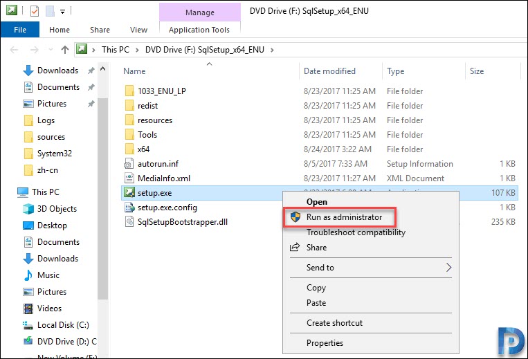Select the redist folder icon

129,105
